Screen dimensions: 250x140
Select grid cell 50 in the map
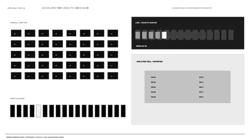pyautogui.click(x=85, y=33)
